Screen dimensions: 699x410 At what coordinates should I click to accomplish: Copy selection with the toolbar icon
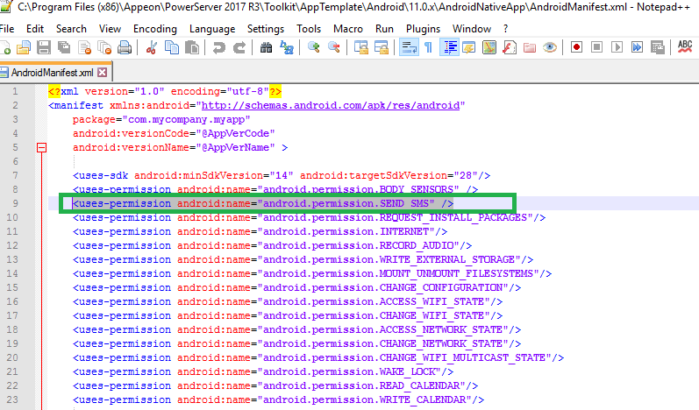point(172,47)
